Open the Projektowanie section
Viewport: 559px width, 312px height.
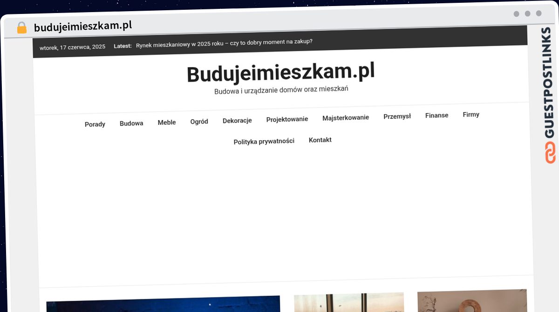tap(287, 119)
